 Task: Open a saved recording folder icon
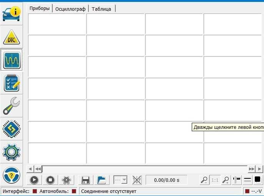(101, 180)
